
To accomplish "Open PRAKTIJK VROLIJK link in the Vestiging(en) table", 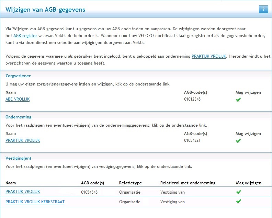I will click(x=23, y=192).
